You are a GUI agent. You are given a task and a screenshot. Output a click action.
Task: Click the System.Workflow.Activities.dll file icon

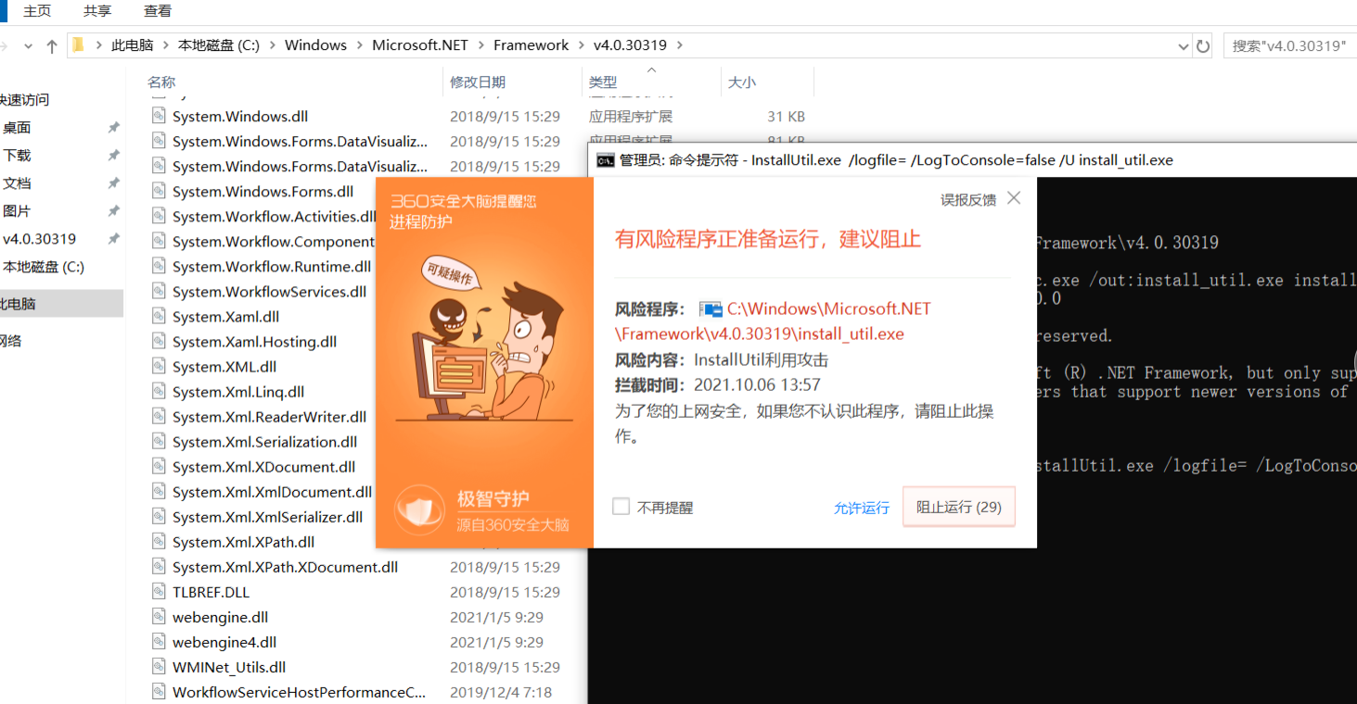[160, 217]
